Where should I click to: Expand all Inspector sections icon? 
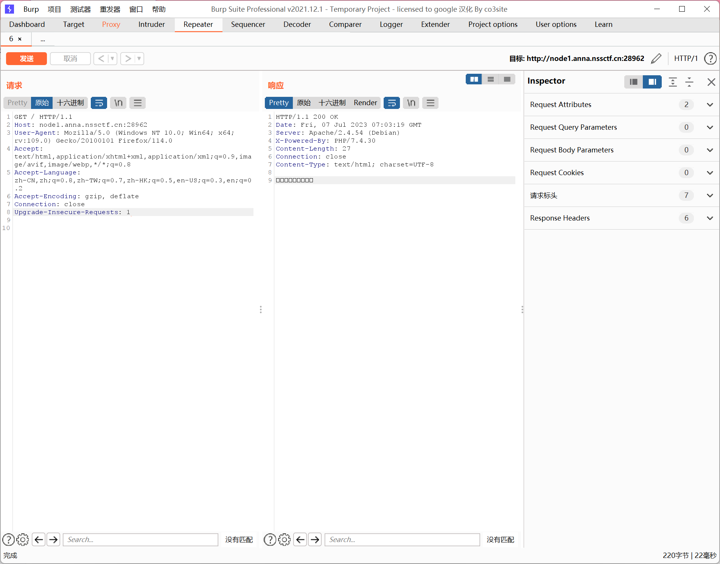(673, 82)
